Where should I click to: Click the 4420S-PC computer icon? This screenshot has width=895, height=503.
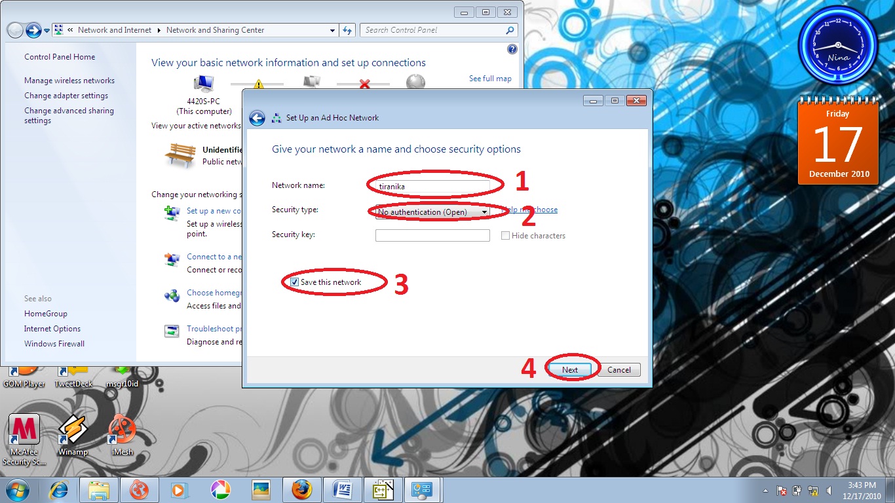(204, 83)
